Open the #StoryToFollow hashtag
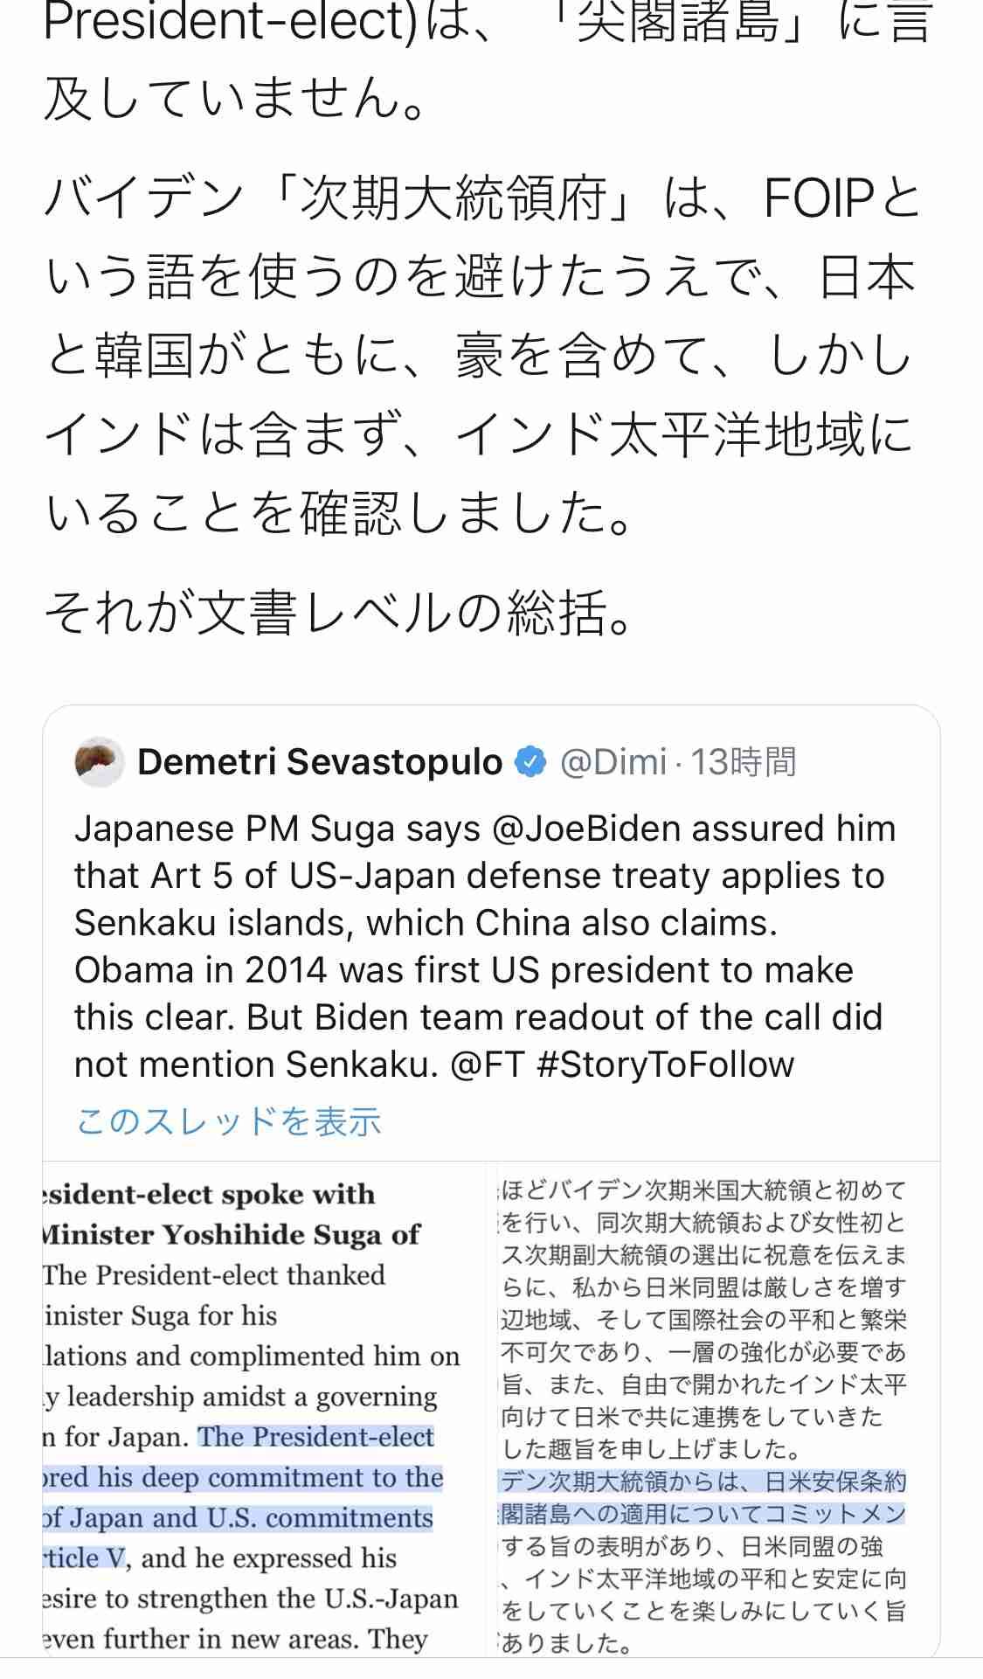 [x=665, y=1065]
